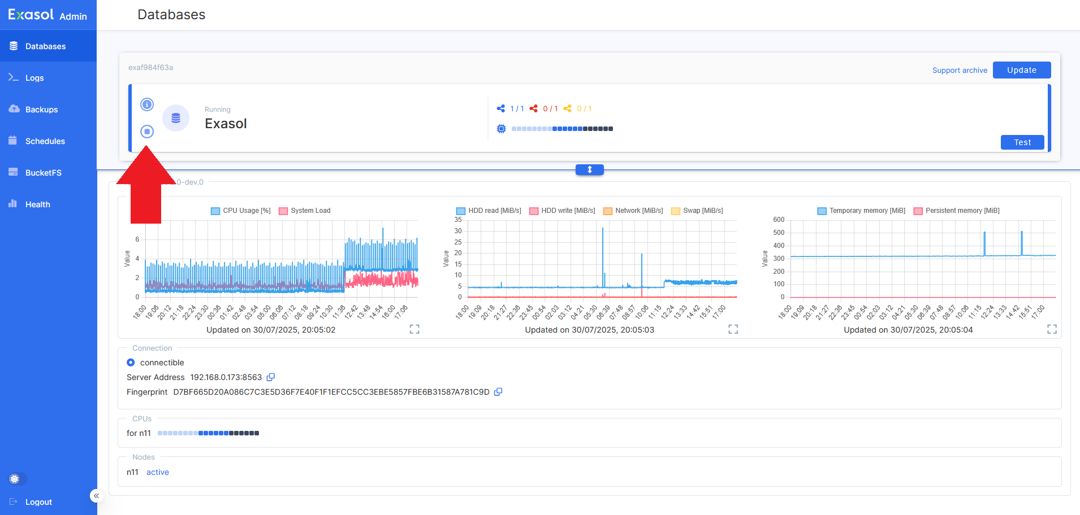Screen dimensions: 1080x515
Task: Click the Test button
Action: click(x=1022, y=142)
